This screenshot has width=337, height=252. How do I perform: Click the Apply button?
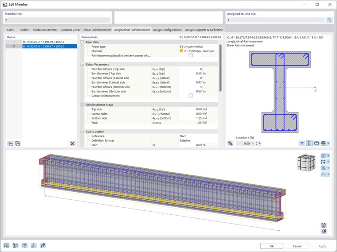point(322,246)
